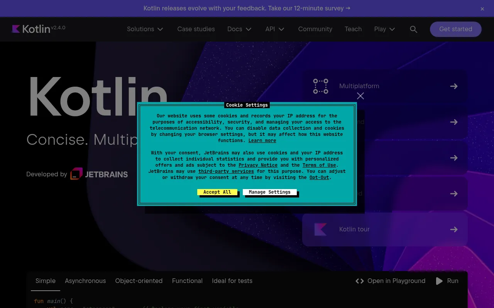Click the Open in Playground text
The image size is (494, 308).
coord(396,281)
